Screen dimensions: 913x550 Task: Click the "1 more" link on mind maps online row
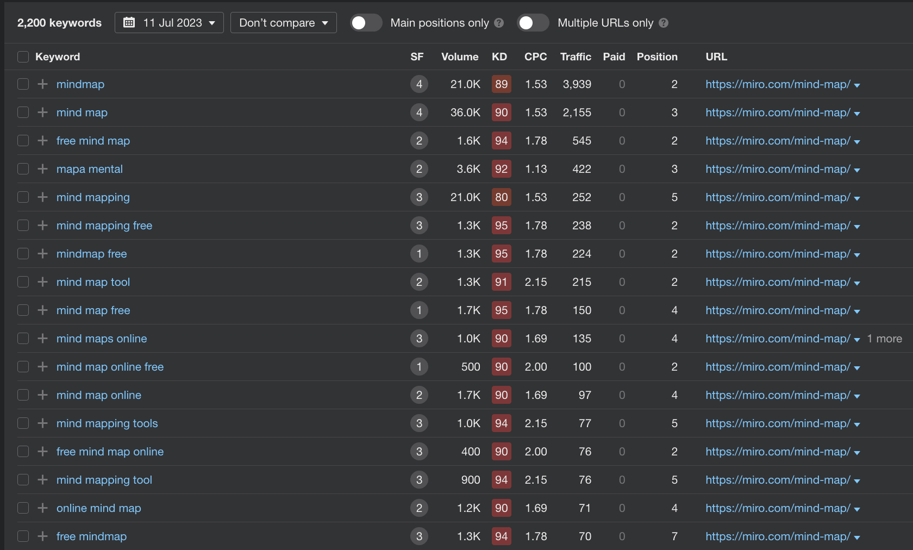[x=884, y=339]
